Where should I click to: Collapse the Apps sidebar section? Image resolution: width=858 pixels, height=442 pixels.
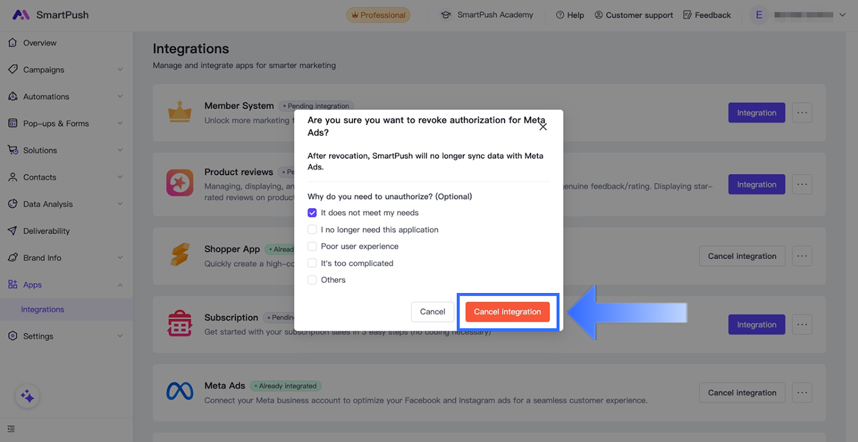pyautogui.click(x=120, y=285)
